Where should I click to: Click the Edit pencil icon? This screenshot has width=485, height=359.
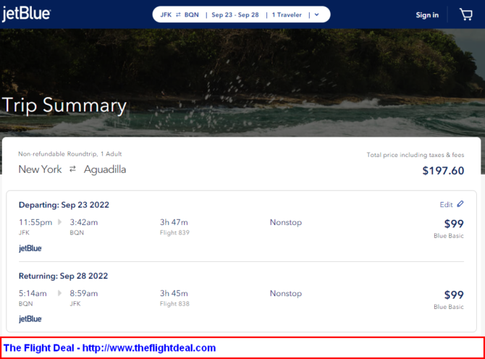[460, 204]
